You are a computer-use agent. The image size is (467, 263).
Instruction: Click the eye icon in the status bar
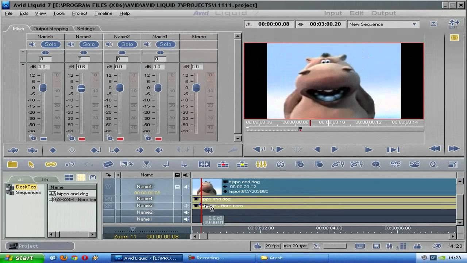tap(436, 246)
